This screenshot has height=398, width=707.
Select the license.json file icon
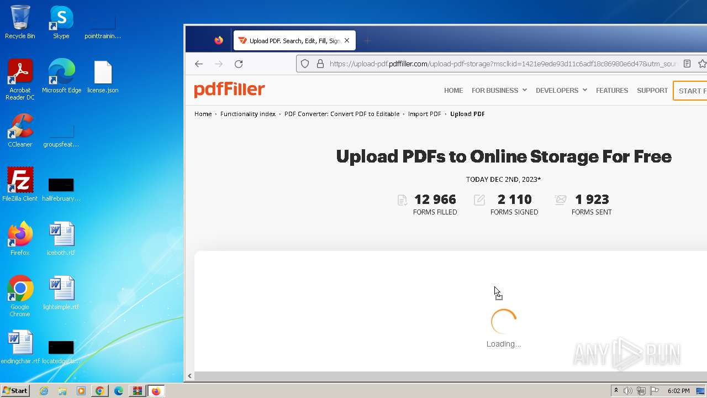103,76
